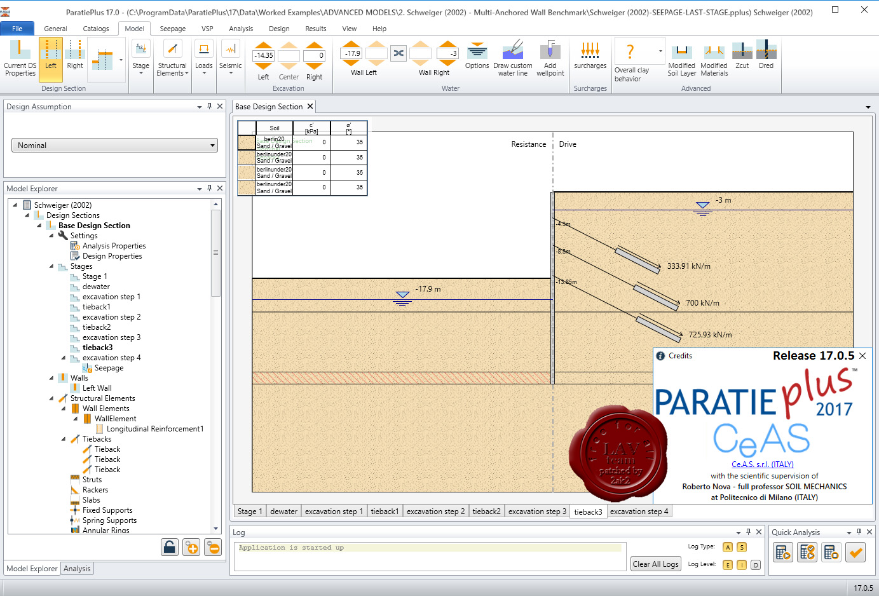The height and width of the screenshot is (596, 879).
Task: Collapse the Tiebacks tree node
Action: [x=64, y=439]
